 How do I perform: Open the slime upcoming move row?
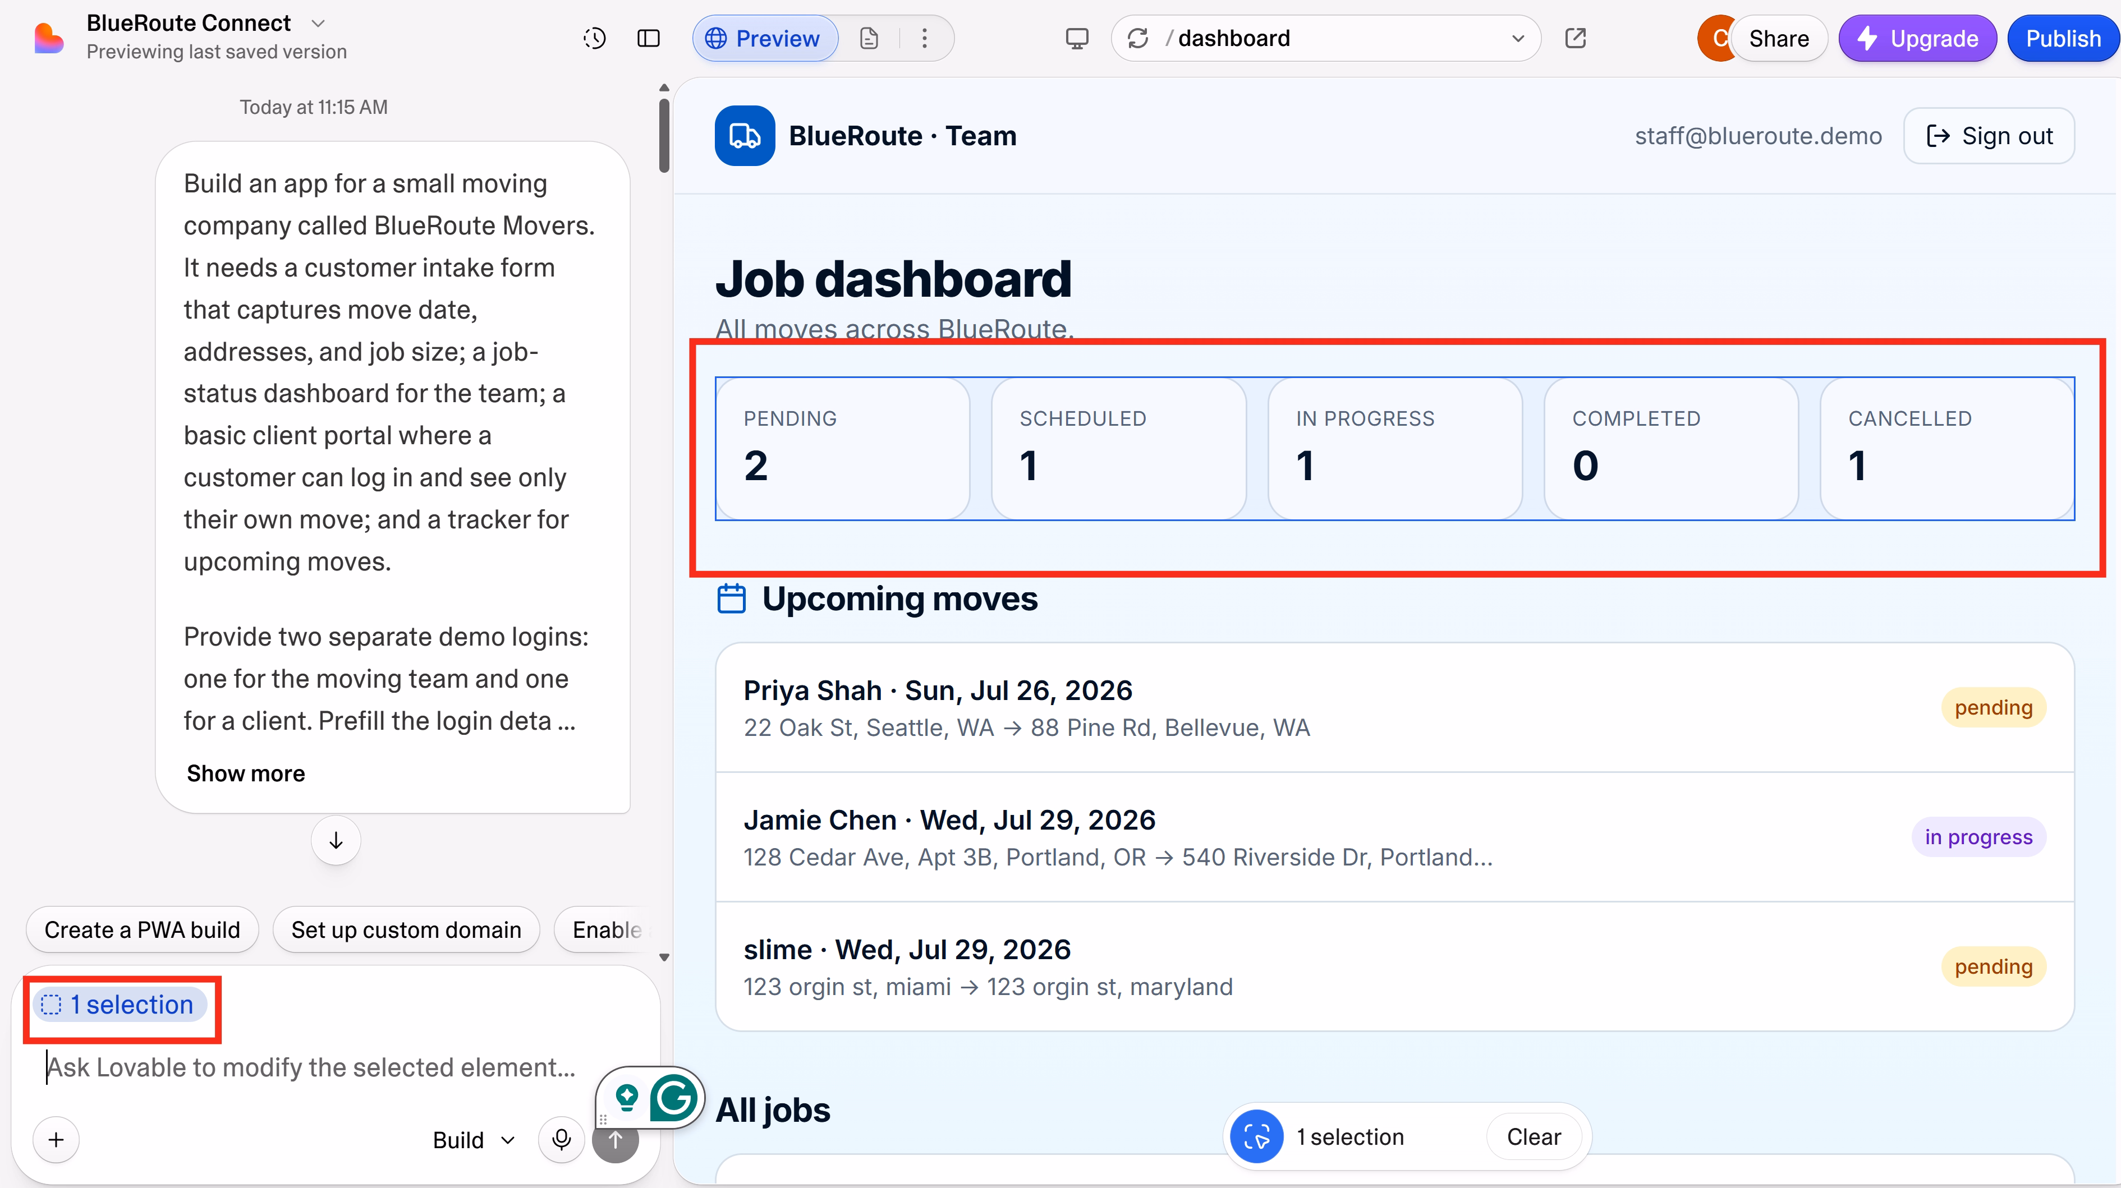(1395, 966)
